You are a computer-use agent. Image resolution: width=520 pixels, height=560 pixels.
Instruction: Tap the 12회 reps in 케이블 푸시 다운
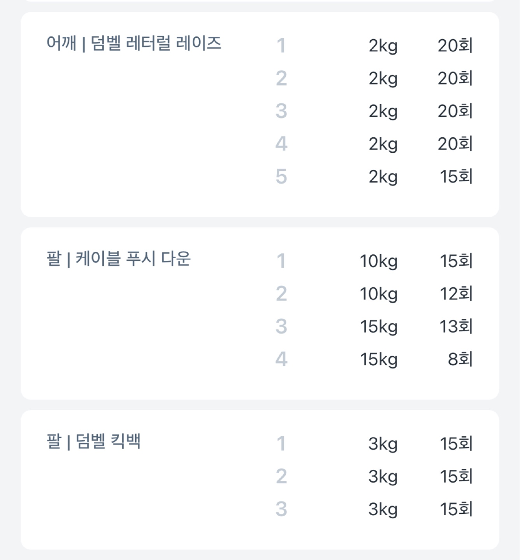tap(456, 294)
